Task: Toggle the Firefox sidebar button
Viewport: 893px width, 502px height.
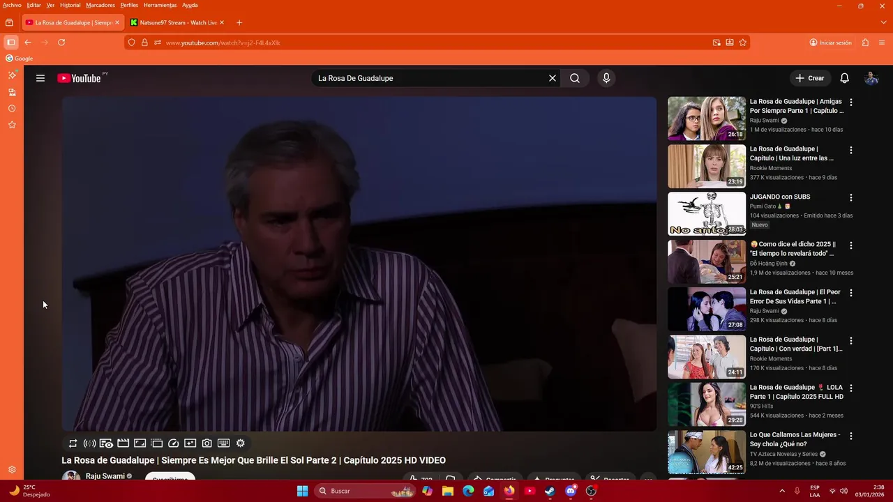Action: click(x=11, y=43)
